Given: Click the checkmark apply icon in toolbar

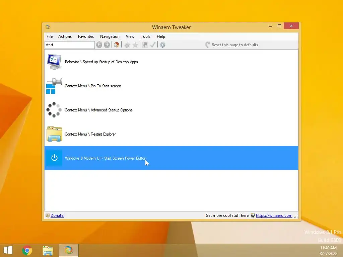Looking at the screenshot, I should pos(153,45).
